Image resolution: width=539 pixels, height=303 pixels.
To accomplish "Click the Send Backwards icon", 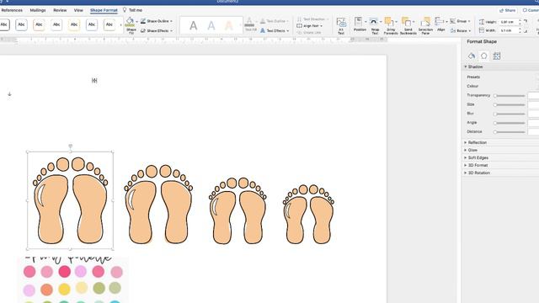I will point(406,22).
